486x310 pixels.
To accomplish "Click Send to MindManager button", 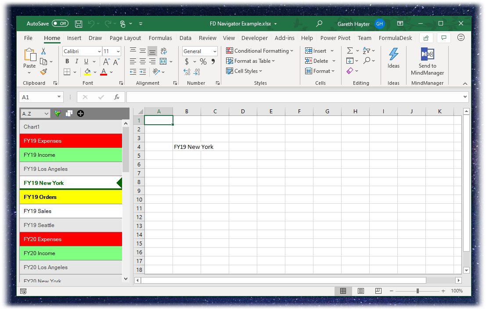I will tap(428, 61).
